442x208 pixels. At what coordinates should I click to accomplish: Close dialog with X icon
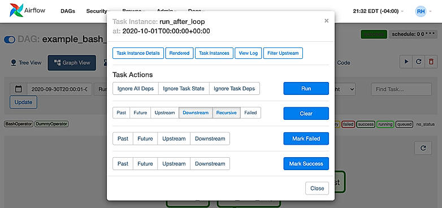click(327, 20)
